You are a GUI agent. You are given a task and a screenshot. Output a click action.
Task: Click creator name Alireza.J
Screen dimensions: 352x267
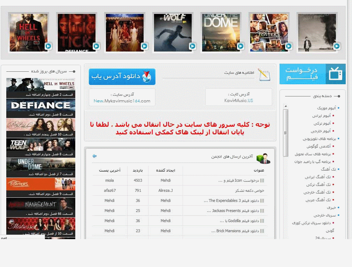[x=166, y=190]
